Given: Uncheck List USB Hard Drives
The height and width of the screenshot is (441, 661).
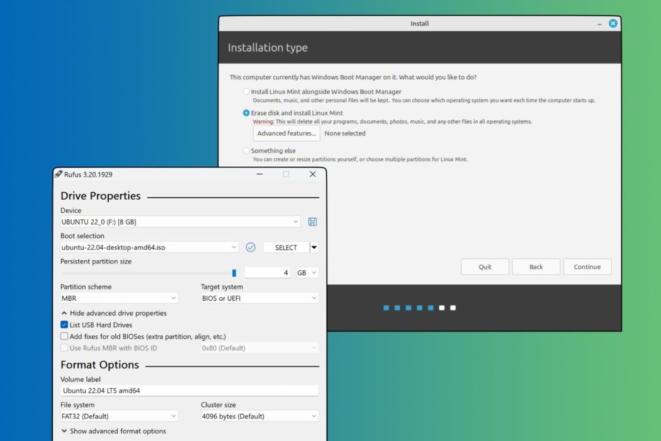Looking at the screenshot, I should (64, 324).
